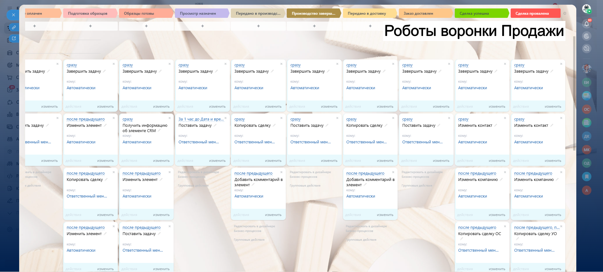603x272 pixels.
Task: Add a robot under Образцы готовы stage
Action: (146, 26)
